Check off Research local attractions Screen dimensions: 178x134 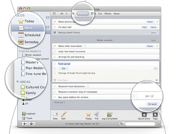pos(55,87)
